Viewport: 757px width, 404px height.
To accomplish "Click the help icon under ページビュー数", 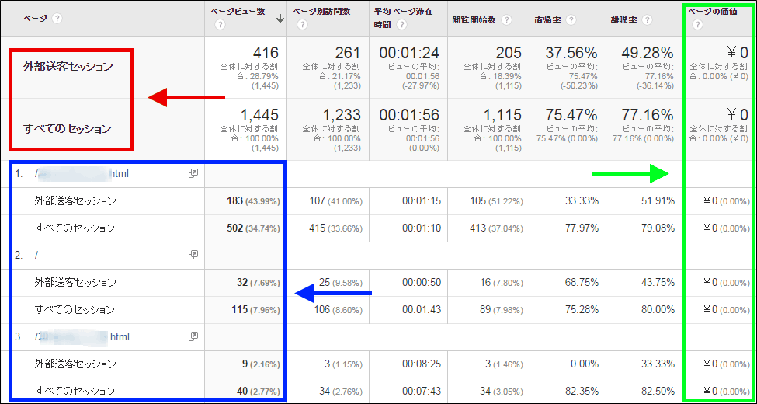I will [x=220, y=25].
